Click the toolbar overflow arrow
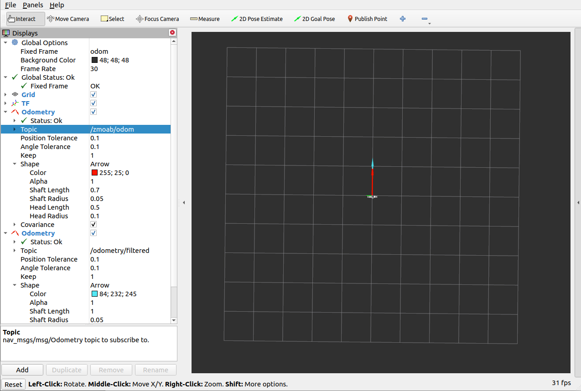Image resolution: width=581 pixels, height=391 pixels. 430,23
